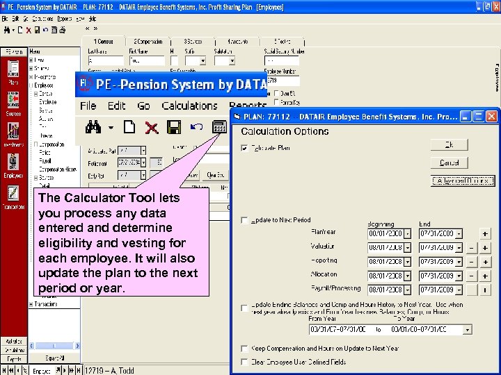Switch to the 3 Sources tab
This screenshot has width=501, height=375.
(193, 42)
